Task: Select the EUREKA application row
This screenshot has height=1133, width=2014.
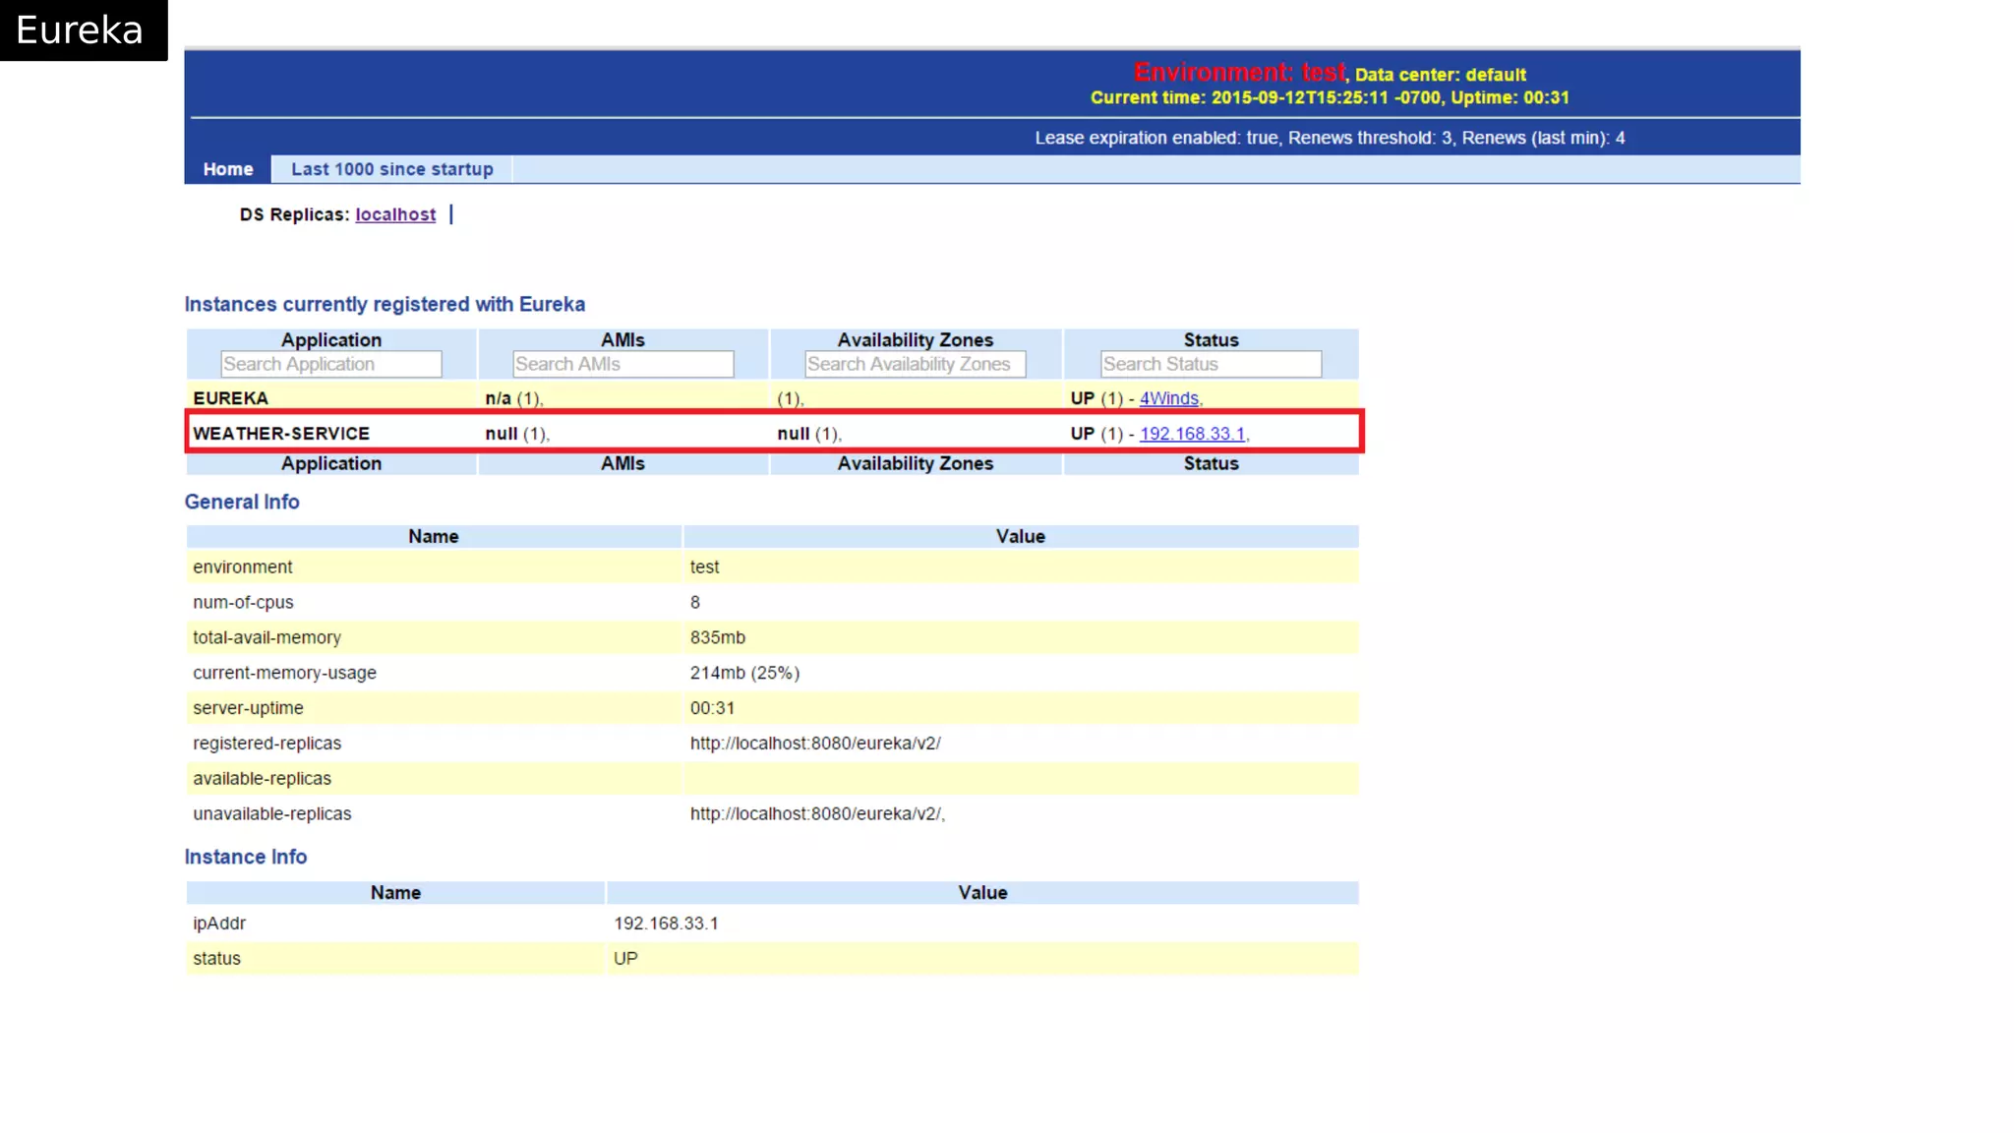Action: (x=230, y=398)
